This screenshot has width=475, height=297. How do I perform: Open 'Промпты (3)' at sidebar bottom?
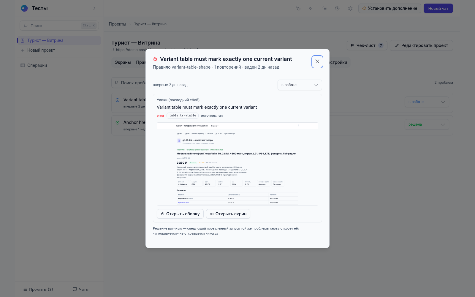coord(38,289)
